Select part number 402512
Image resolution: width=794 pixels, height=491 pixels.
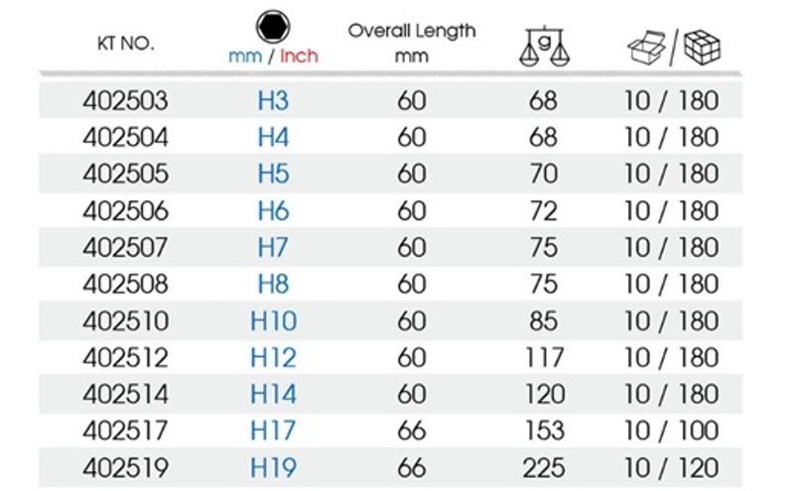(x=126, y=358)
